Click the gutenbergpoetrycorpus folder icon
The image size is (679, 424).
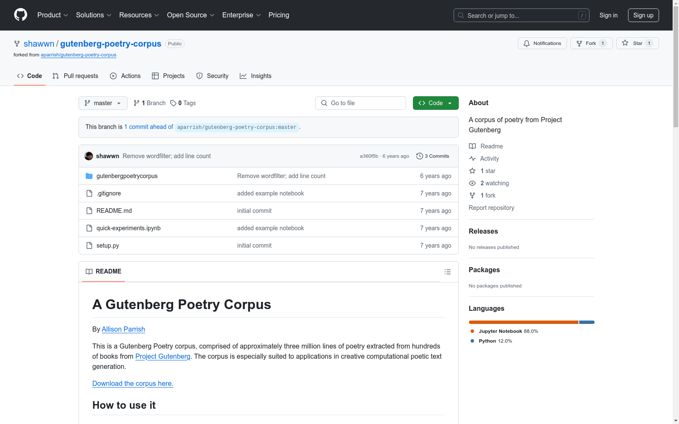(89, 176)
